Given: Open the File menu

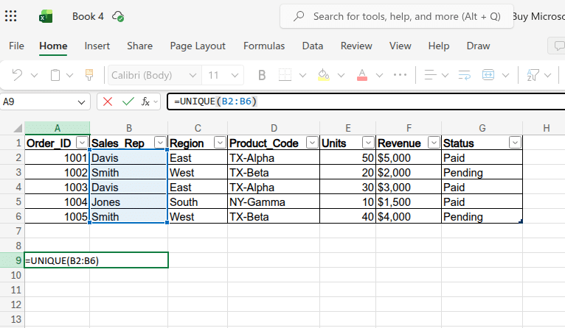Looking at the screenshot, I should [16, 46].
